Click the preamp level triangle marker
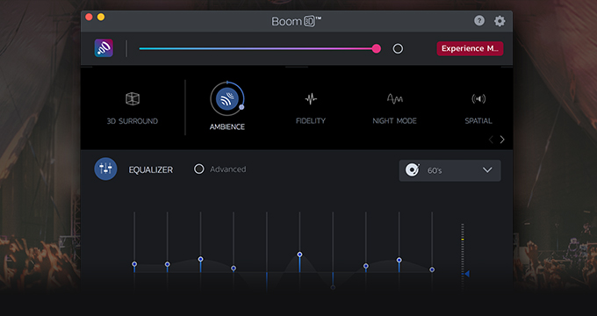This screenshot has width=597, height=316. tap(467, 273)
